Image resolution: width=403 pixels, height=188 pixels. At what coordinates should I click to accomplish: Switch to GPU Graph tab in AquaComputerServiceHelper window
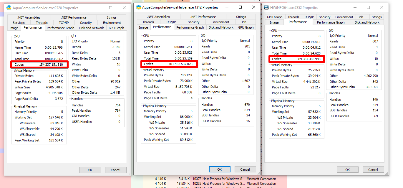click(x=246, y=27)
